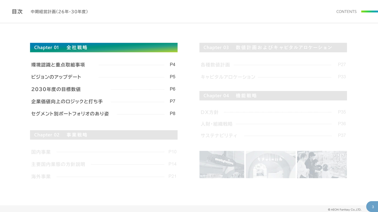Jump to the サステナビリティ entry
The height and width of the screenshot is (212, 378).
click(x=219, y=136)
